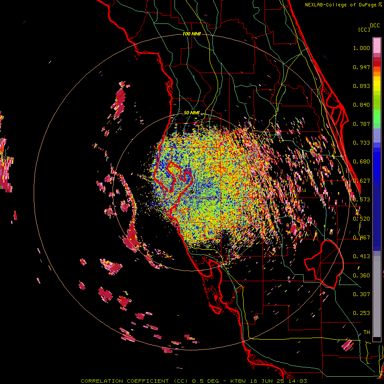
Task: Select the 1.000 scale value
Action: [x=361, y=48]
